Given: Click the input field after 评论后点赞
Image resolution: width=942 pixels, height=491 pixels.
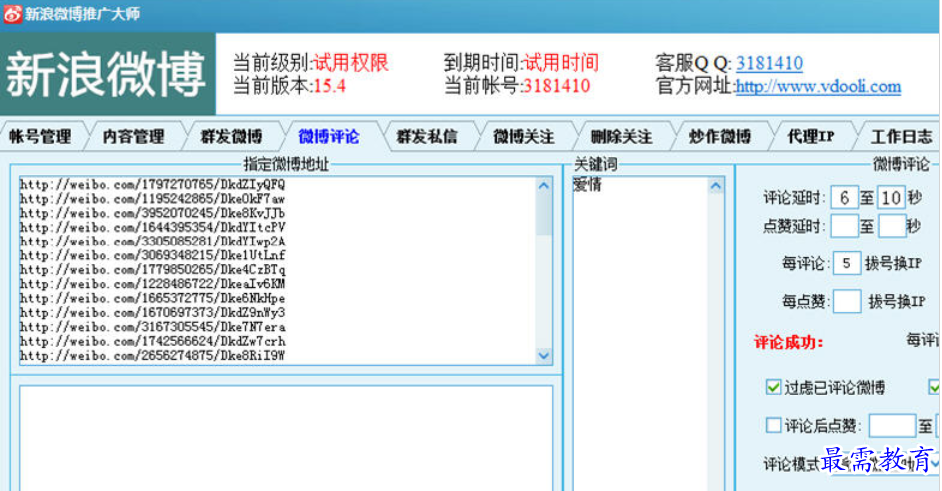Looking at the screenshot, I should pyautogui.click(x=892, y=426).
